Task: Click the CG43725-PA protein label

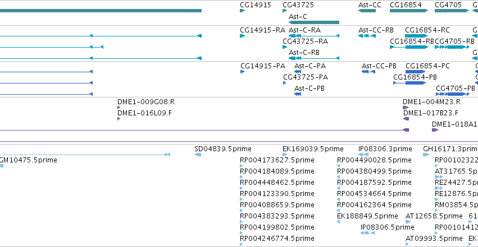Action: pos(306,77)
